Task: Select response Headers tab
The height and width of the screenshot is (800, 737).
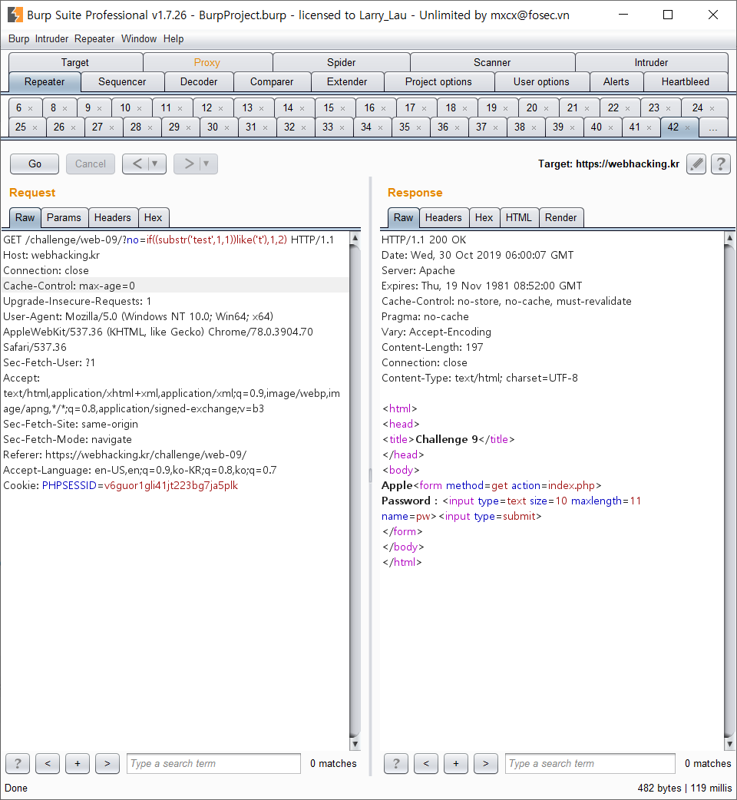Action: [443, 217]
